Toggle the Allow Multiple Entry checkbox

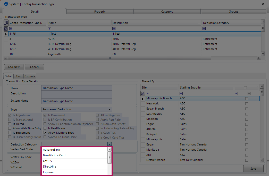[x=45, y=133]
